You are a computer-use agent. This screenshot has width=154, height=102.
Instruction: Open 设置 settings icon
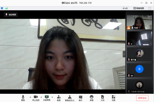[x=113, y=98]
